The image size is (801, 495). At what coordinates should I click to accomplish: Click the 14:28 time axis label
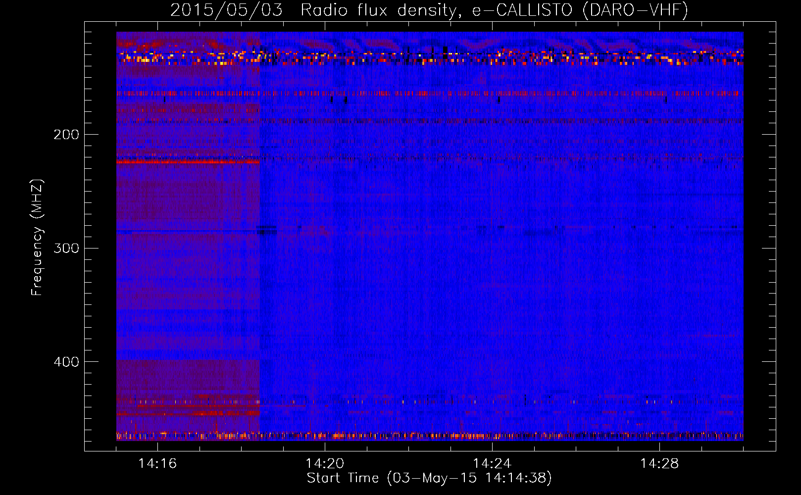click(x=659, y=464)
